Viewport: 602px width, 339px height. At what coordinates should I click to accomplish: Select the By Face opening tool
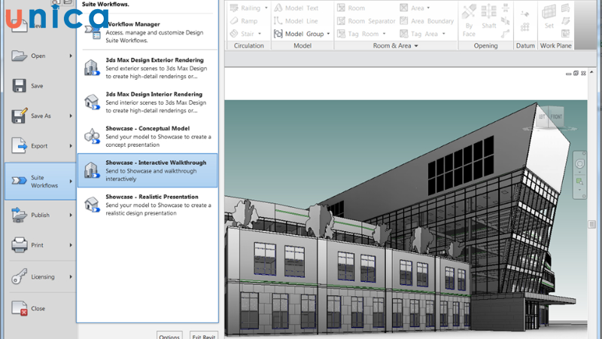[x=469, y=20]
